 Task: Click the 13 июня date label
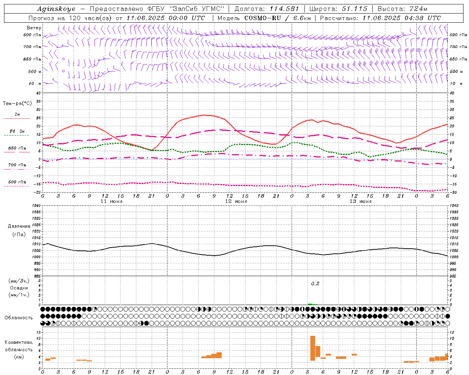[361, 201]
